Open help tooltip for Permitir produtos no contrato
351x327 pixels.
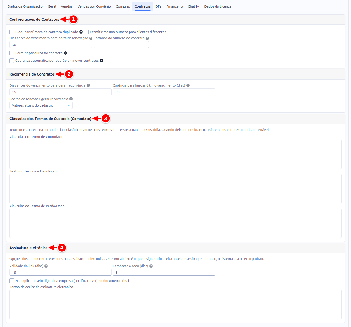(x=66, y=53)
